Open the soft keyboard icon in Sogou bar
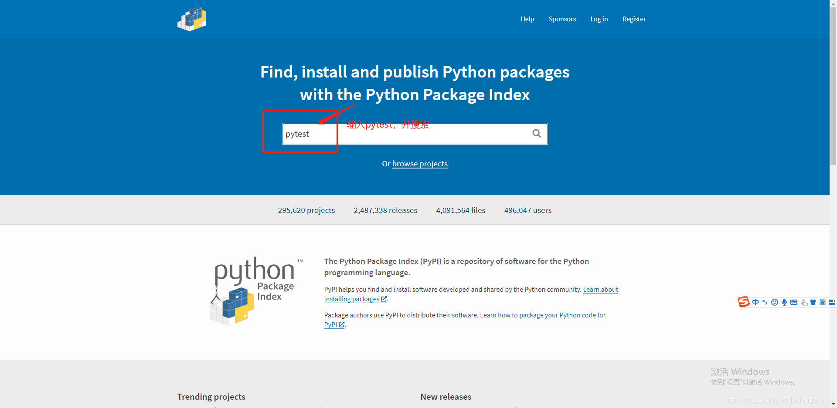The width and height of the screenshot is (837, 408). (x=794, y=302)
